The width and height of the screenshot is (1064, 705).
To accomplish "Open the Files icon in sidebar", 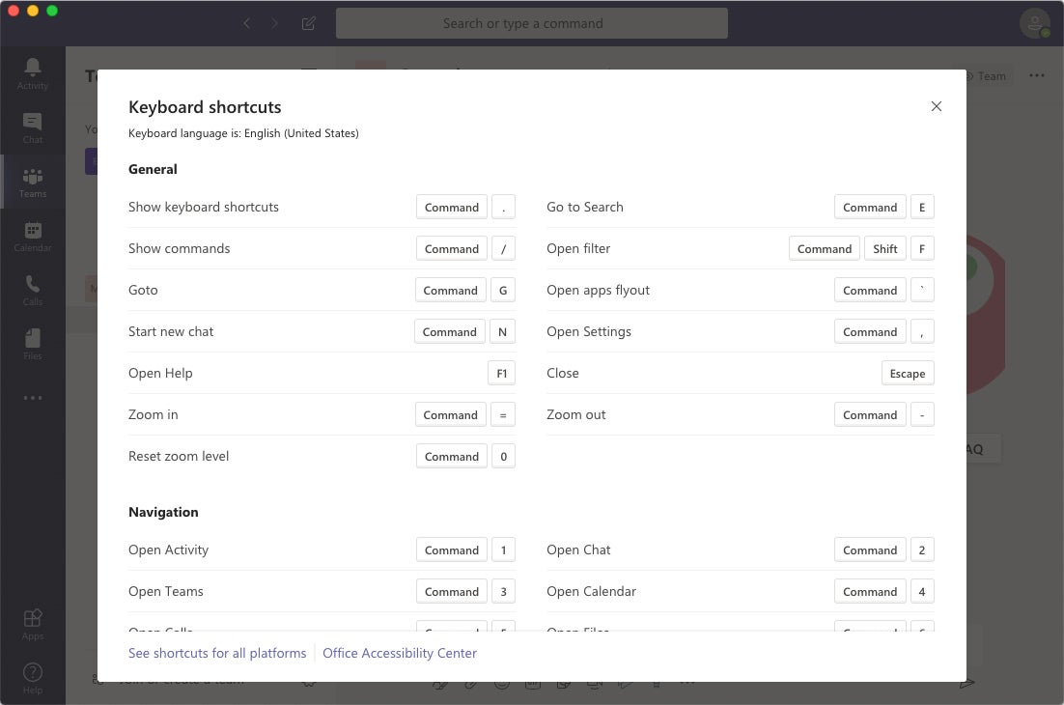I will 33,344.
